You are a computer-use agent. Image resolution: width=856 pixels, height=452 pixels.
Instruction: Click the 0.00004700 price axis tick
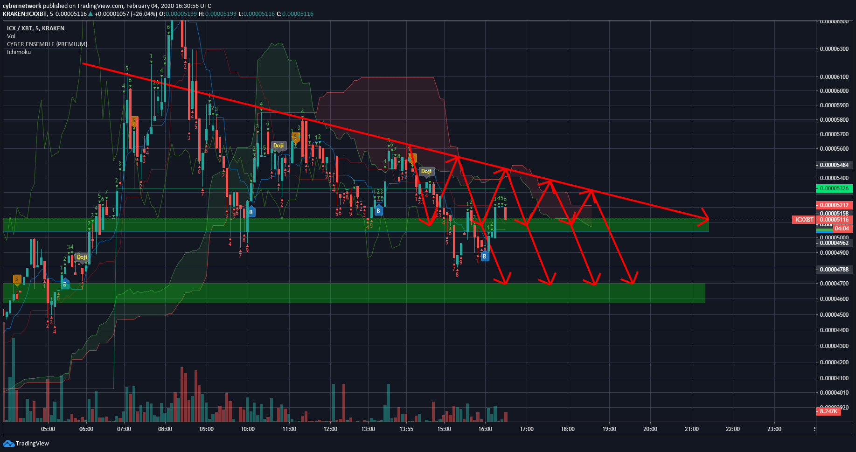835,284
